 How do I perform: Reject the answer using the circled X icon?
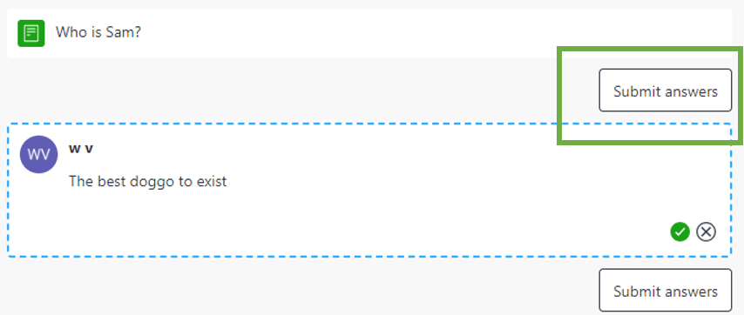click(x=706, y=232)
